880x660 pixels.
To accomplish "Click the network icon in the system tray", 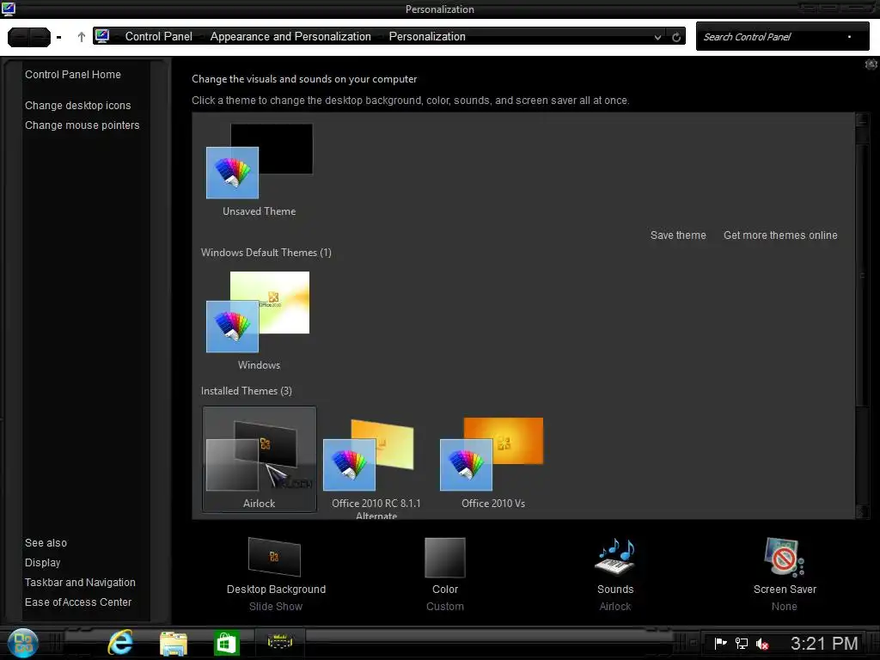I will coord(742,643).
